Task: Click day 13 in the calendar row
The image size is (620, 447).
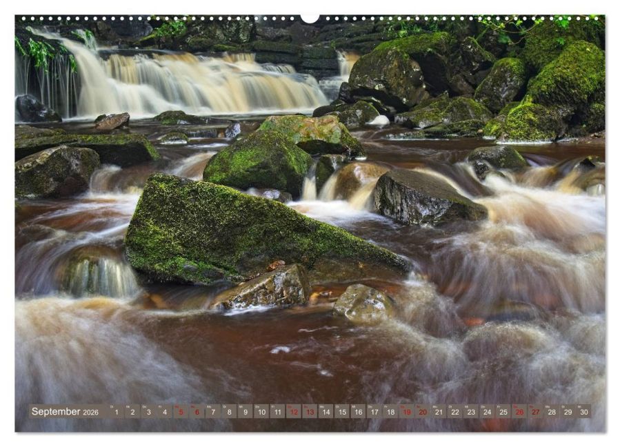Action: pyautogui.click(x=310, y=412)
